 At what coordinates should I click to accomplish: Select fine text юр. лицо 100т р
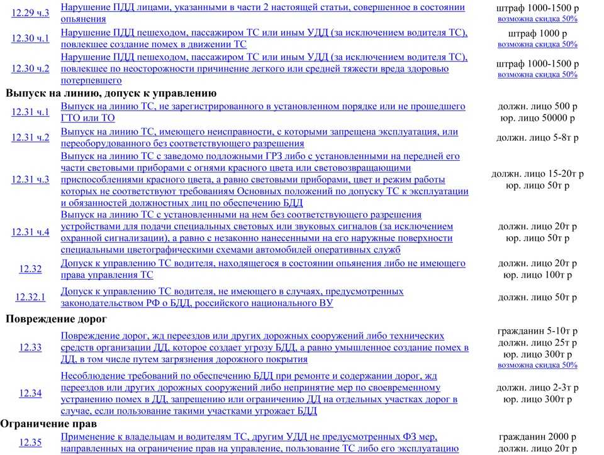pos(537,275)
